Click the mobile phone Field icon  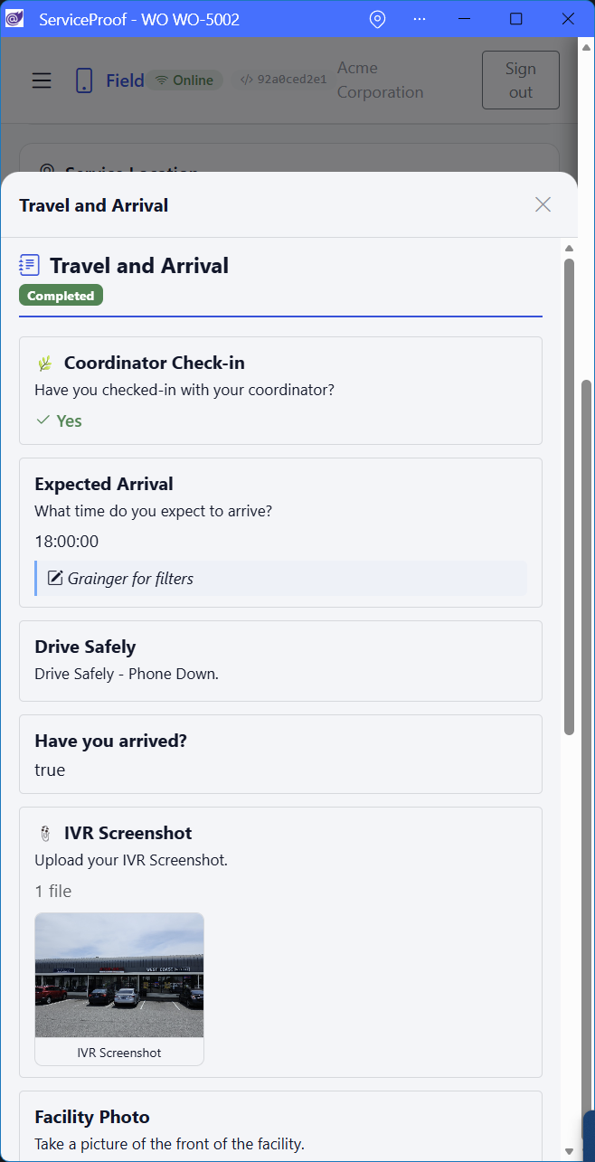point(84,80)
